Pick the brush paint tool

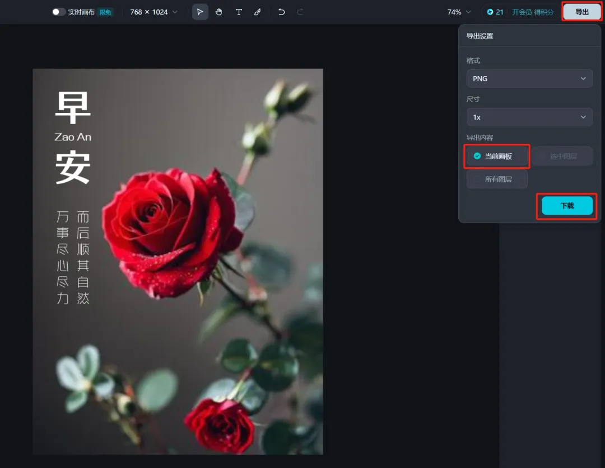(x=257, y=12)
